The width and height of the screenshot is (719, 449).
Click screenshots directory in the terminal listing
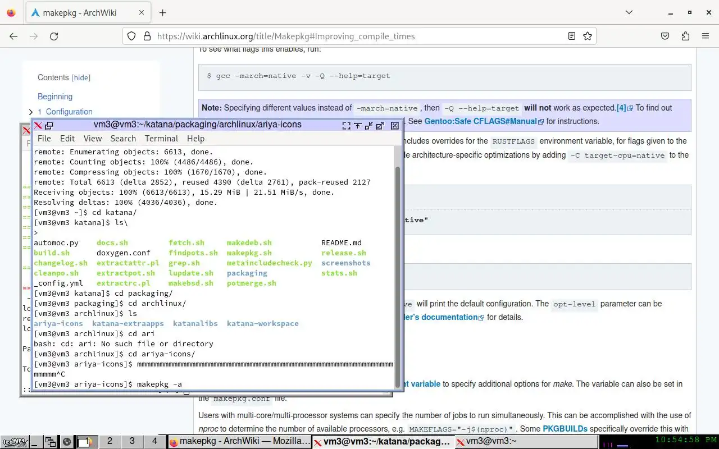[346, 263]
